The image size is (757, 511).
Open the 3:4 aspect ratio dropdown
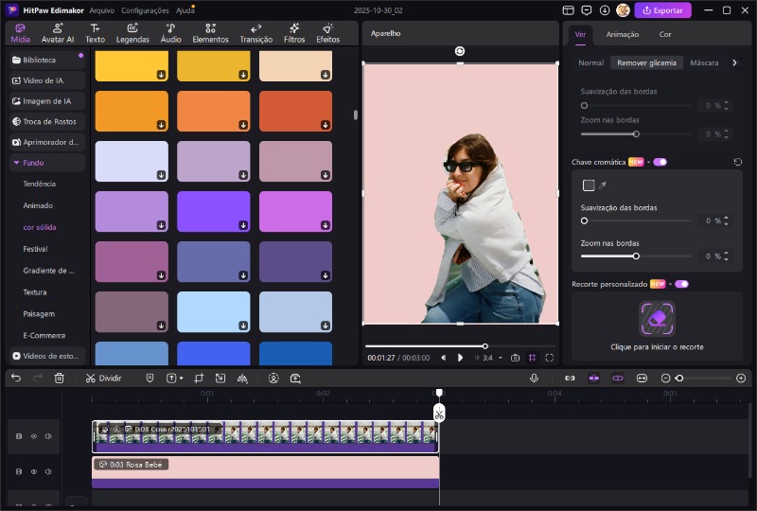pyautogui.click(x=492, y=358)
